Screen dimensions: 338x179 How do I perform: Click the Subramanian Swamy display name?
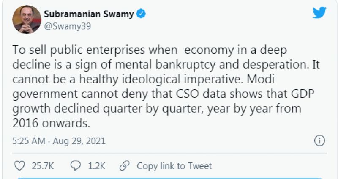[89, 14]
